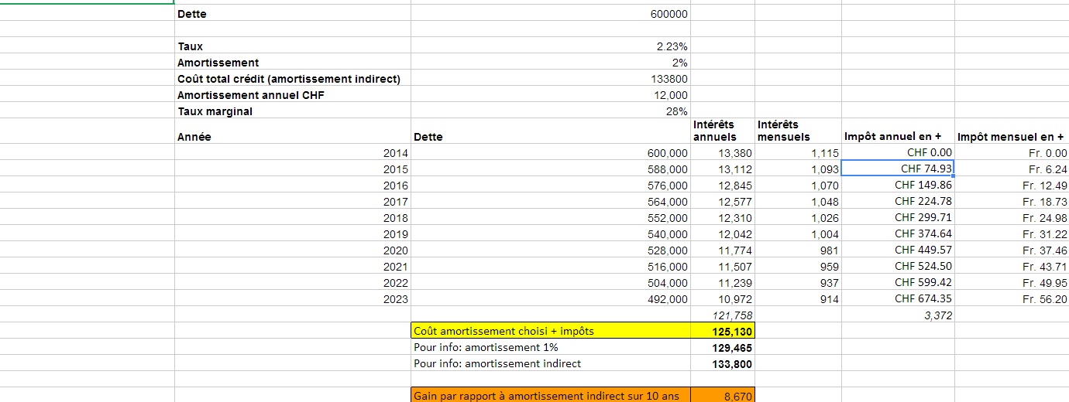Select annual interest 12,042
Viewport: 1069px width, 402px height.
[x=722, y=234]
